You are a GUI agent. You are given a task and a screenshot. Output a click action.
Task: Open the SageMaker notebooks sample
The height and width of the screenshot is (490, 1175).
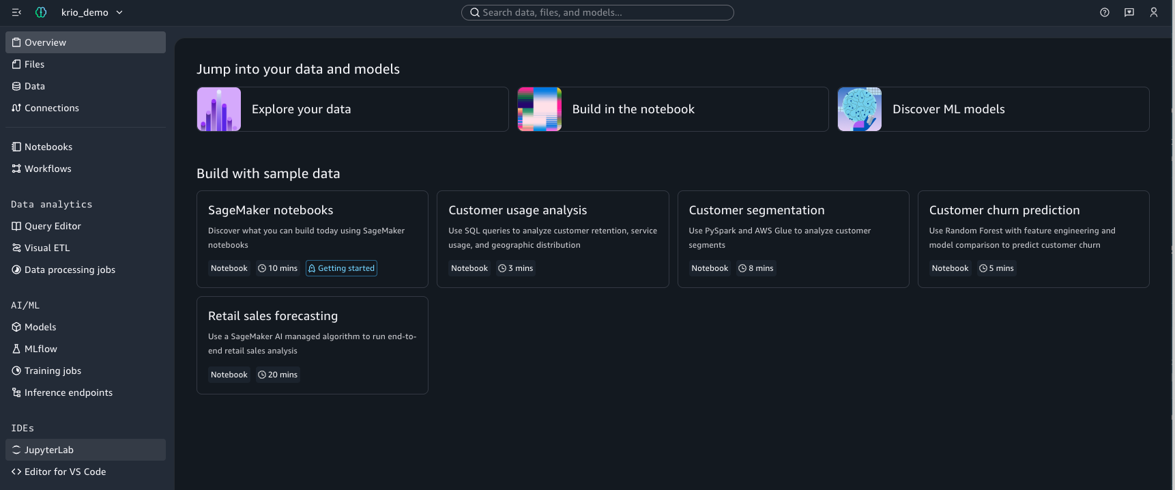[x=313, y=239]
